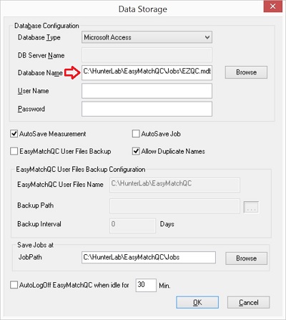Image resolution: width=286 pixels, height=320 pixels.
Task: Click into the Password field
Action: click(x=147, y=109)
